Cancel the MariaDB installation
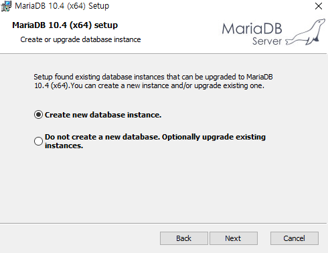 coord(295,238)
